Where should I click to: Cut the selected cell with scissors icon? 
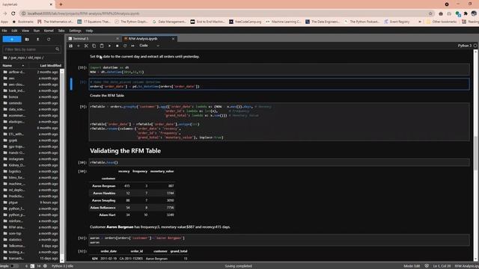click(86, 46)
